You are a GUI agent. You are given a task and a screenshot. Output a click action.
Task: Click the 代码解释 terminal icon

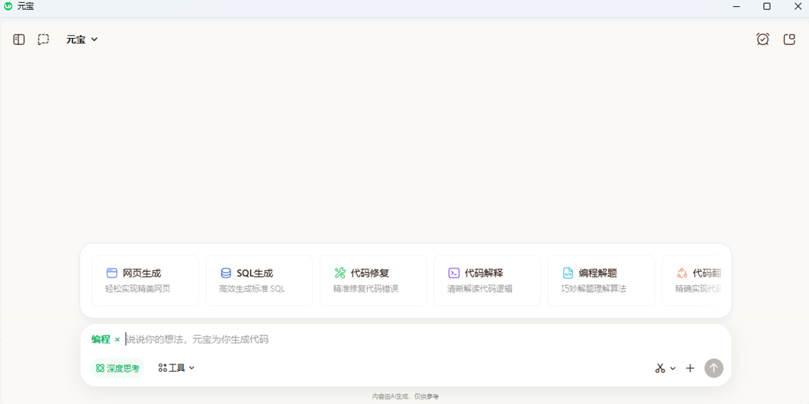(454, 273)
